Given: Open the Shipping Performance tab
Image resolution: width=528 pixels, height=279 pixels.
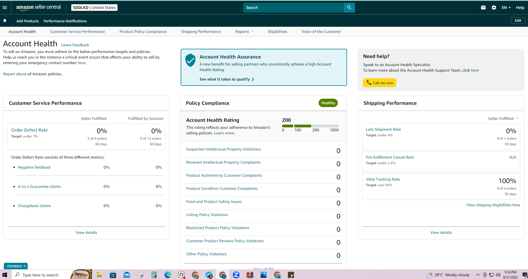Looking at the screenshot, I should pyautogui.click(x=201, y=31).
